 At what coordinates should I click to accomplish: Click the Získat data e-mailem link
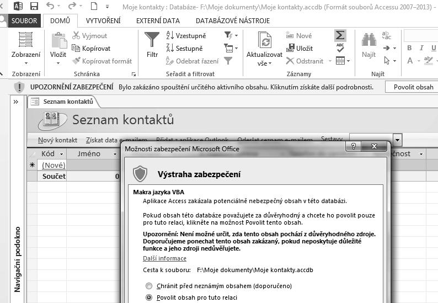point(116,140)
